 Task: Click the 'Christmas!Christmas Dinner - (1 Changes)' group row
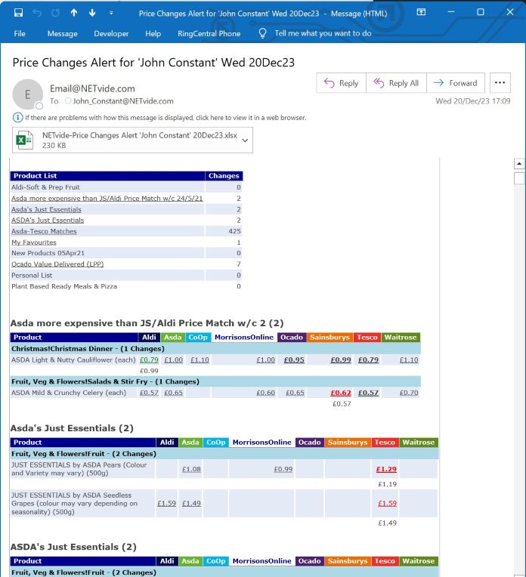tap(215, 348)
